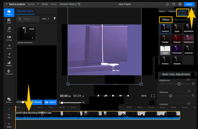
Task: Open the Overlays panel
Action: click(x=9, y=38)
